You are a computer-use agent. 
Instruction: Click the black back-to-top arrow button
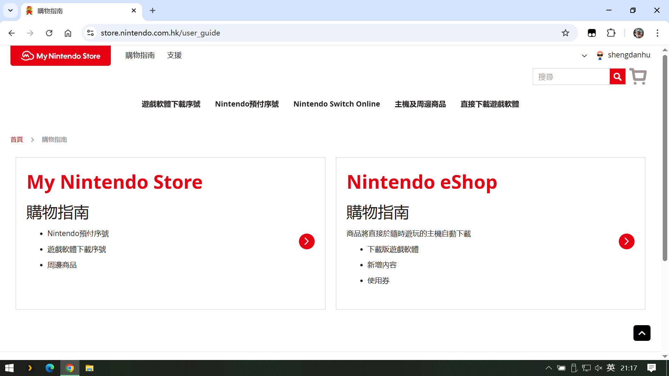642,333
